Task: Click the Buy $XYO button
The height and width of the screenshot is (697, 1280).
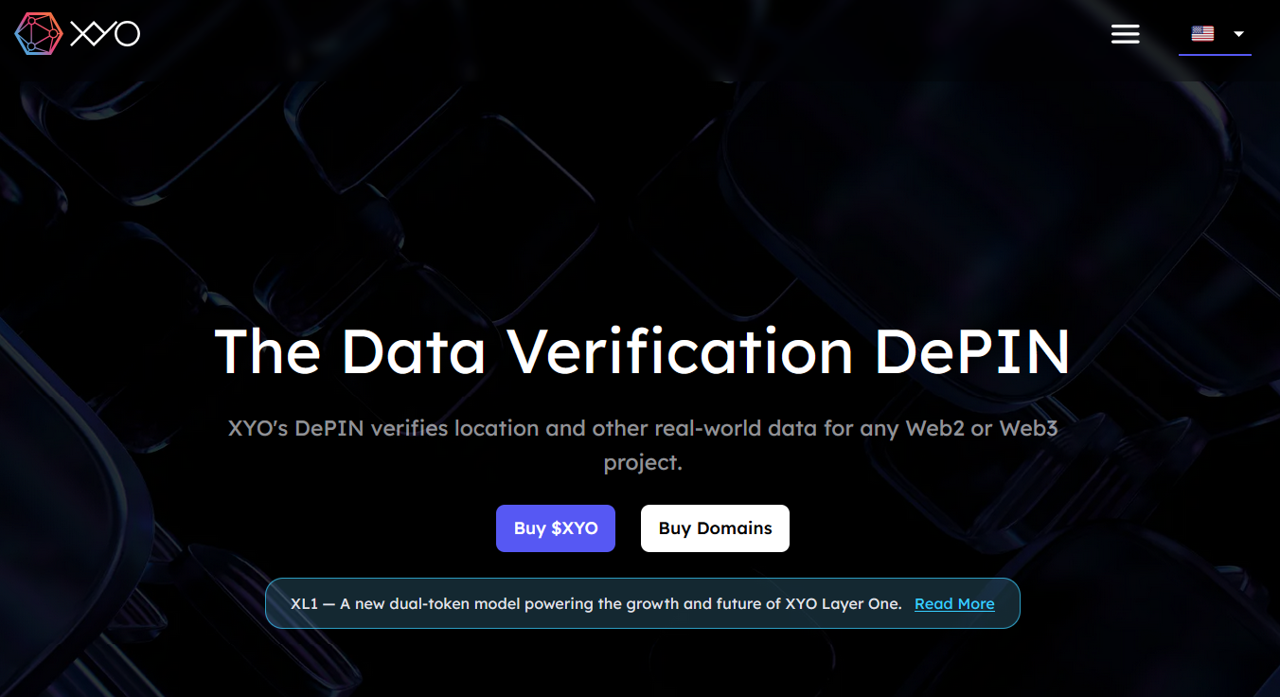Action: (x=556, y=528)
